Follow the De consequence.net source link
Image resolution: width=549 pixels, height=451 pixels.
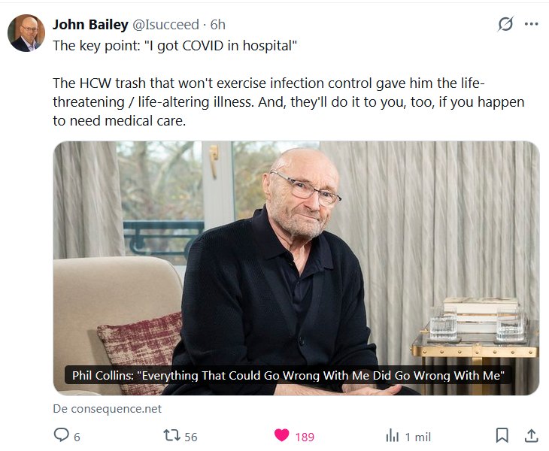tap(107, 409)
